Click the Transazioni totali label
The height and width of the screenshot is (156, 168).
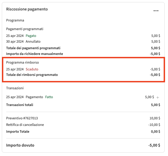(x=20, y=105)
